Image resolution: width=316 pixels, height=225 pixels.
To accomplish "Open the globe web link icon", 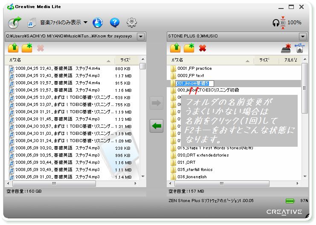I will point(98,23).
